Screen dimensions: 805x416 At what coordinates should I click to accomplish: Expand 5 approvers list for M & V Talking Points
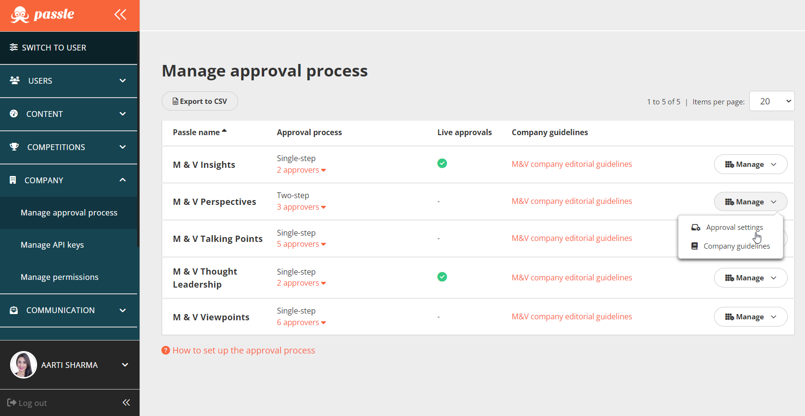pos(301,244)
